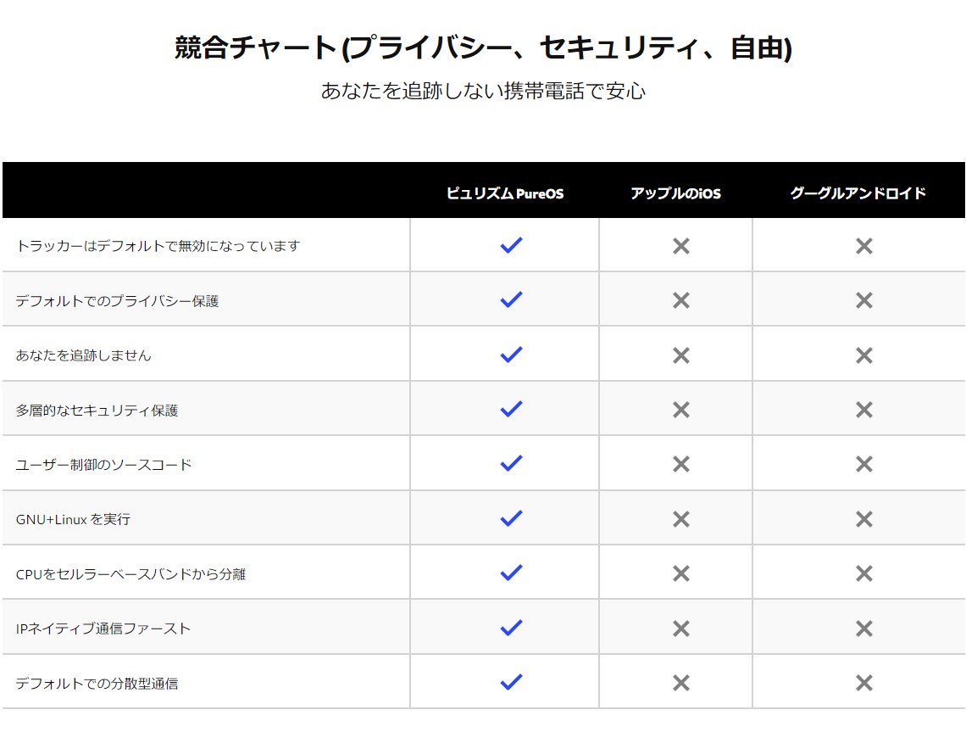Click PureOS checkmark in GNU+Linux を実行 row
Image resolution: width=966 pixels, height=732 pixels.
511,518
